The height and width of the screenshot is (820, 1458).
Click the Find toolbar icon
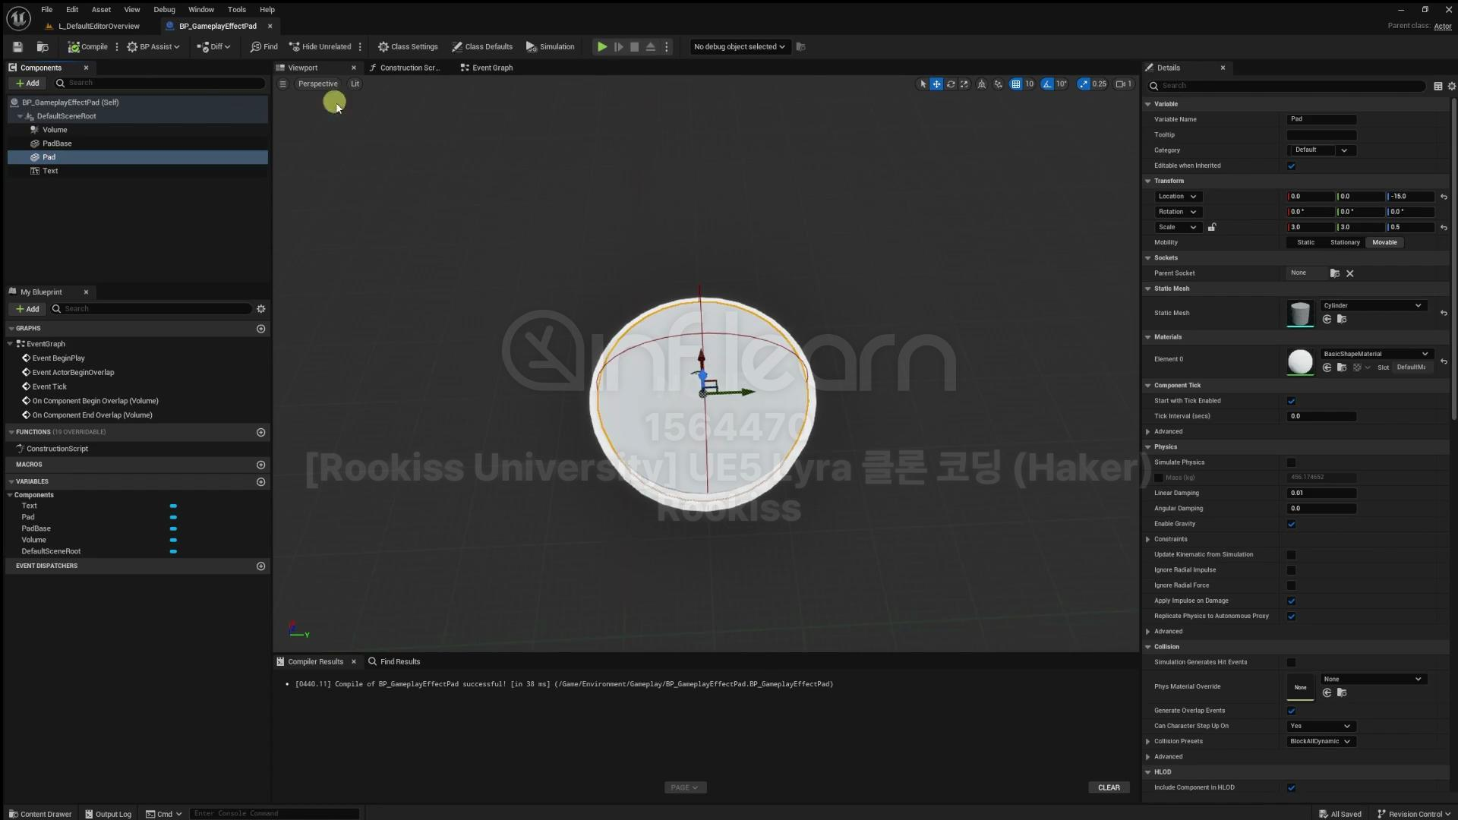264,46
